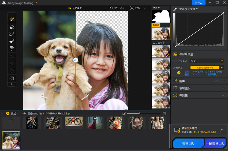This screenshot has height=151, width=228.
Task: Click the リフレッシュ refresh button
Action: [x=117, y=8]
